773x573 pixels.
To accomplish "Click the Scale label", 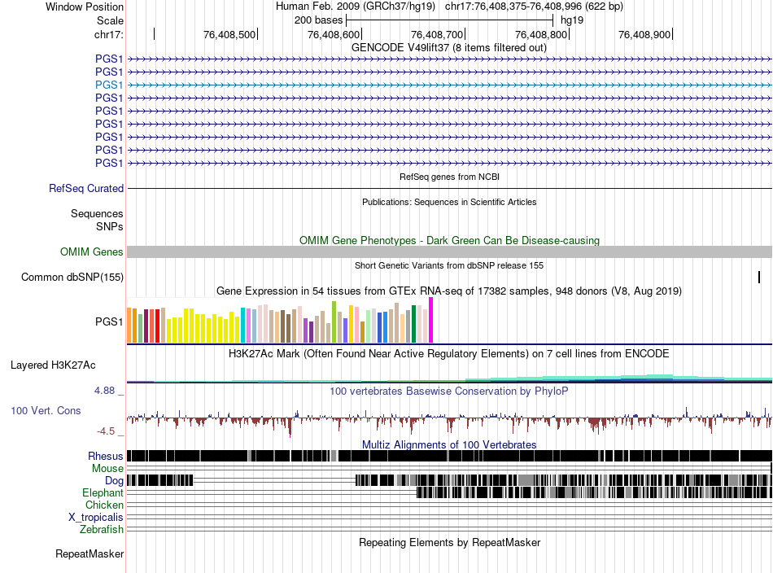I will (110, 20).
